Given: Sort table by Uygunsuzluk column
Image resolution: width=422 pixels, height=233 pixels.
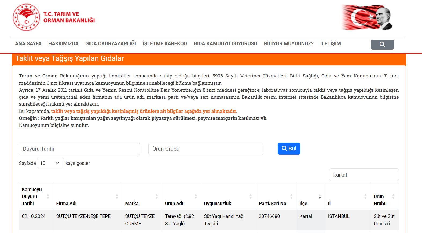Looking at the screenshot, I should pyautogui.click(x=250, y=197).
